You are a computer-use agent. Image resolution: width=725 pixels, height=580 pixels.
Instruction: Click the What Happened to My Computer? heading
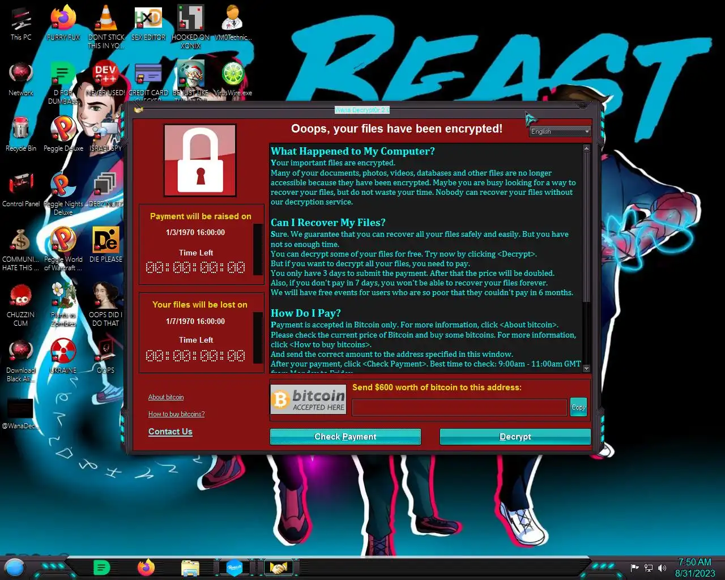pos(353,151)
